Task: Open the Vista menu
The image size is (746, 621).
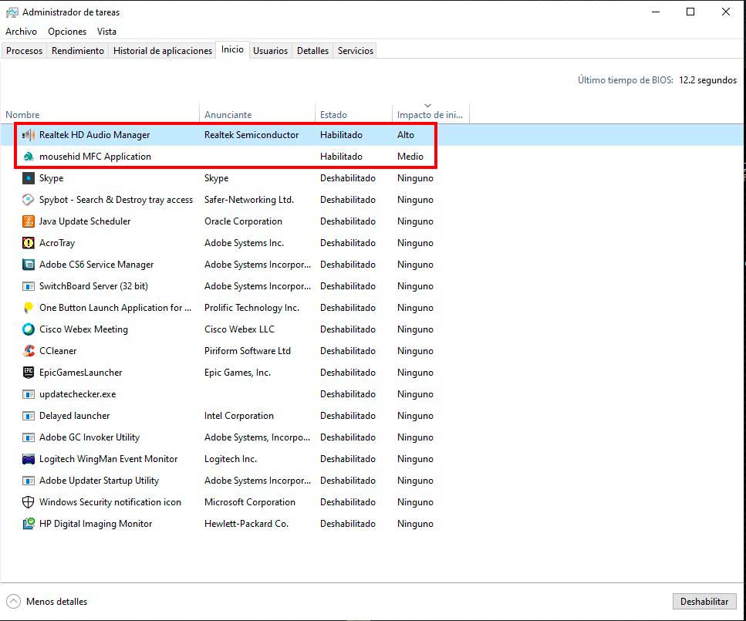Action: (106, 32)
